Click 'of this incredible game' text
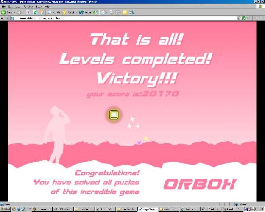265x212 pixels. (x=95, y=192)
